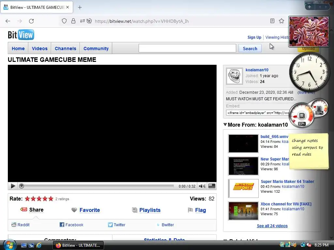This screenshot has height=250, width=334.
Task: Click the sidebar add gadget plus button
Action: point(310,7)
